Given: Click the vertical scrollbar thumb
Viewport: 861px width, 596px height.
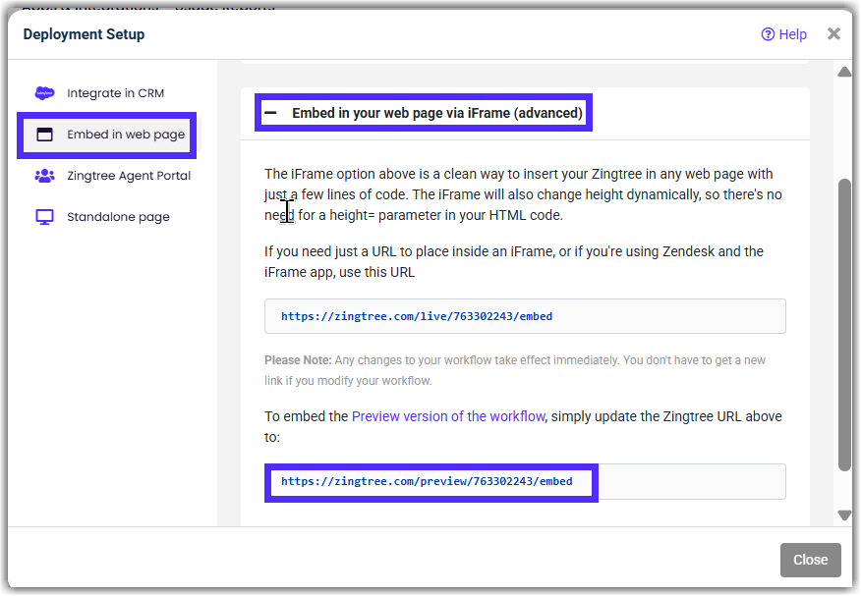Looking at the screenshot, I should pos(843,324).
